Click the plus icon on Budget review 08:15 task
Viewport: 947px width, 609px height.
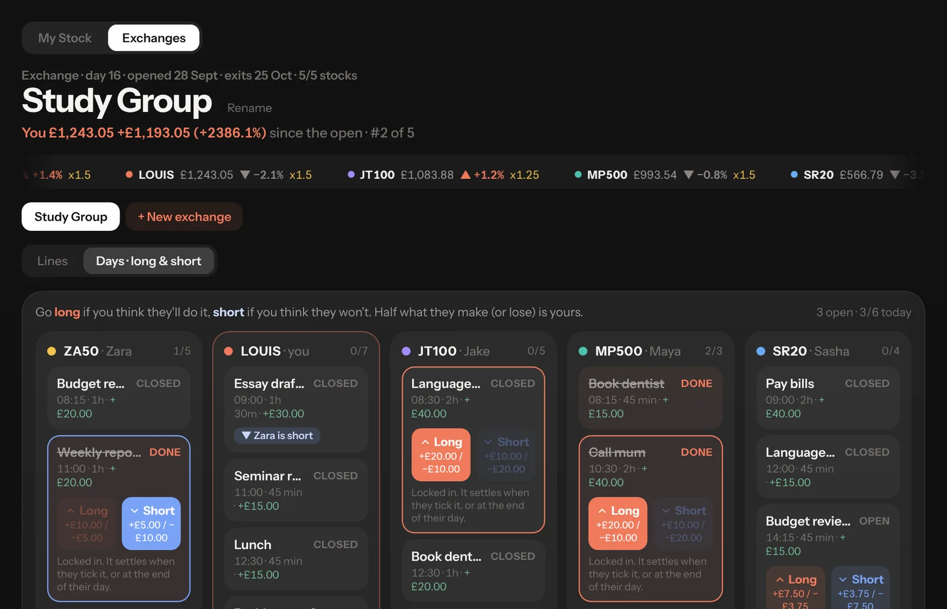[x=113, y=400]
